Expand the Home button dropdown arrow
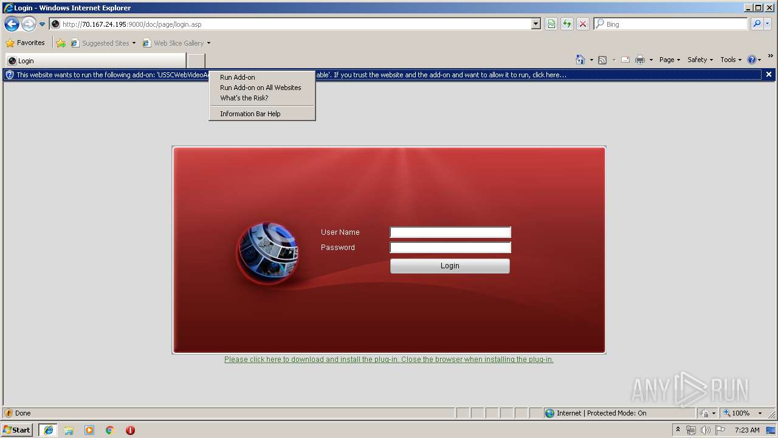Screen dimensions: 778x438 coord(591,60)
